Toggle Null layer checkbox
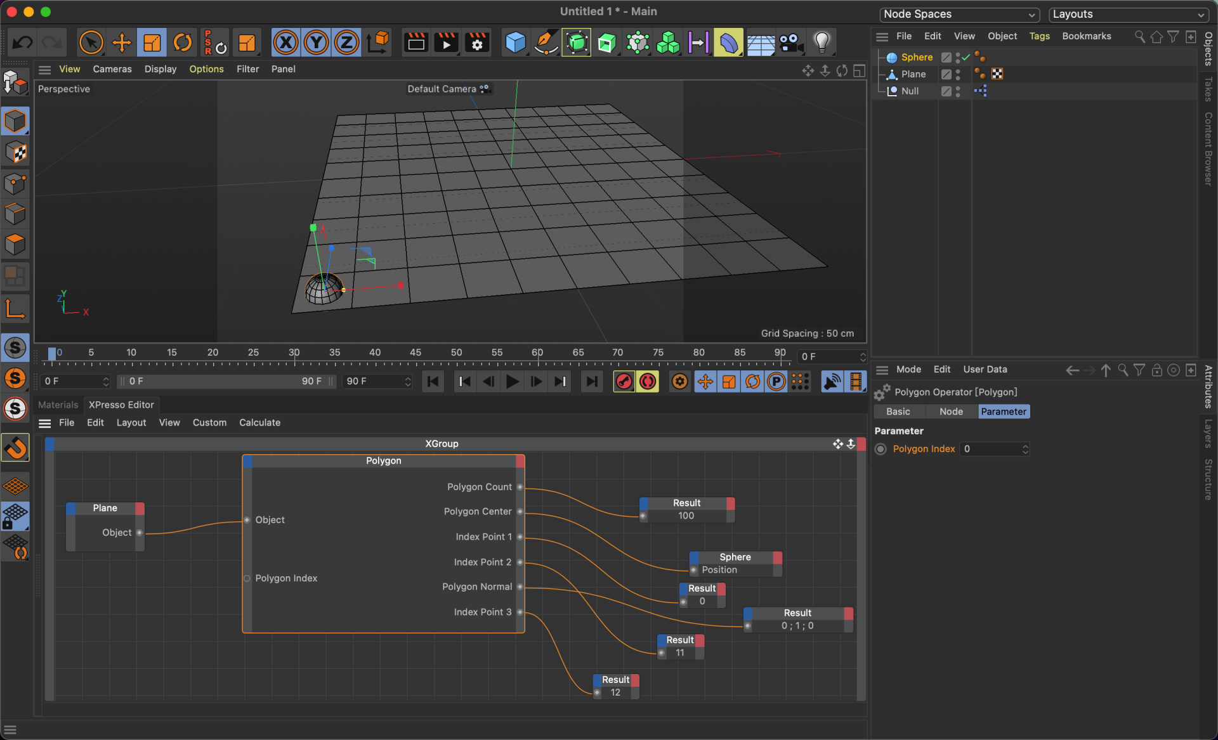The width and height of the screenshot is (1218, 740). pyautogui.click(x=946, y=91)
